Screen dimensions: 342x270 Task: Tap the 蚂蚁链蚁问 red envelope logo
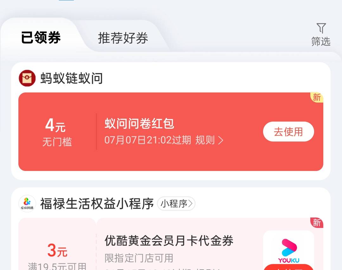pyautogui.click(x=27, y=78)
